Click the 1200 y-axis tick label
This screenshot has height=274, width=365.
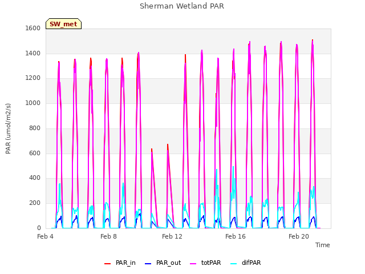(x=33, y=78)
